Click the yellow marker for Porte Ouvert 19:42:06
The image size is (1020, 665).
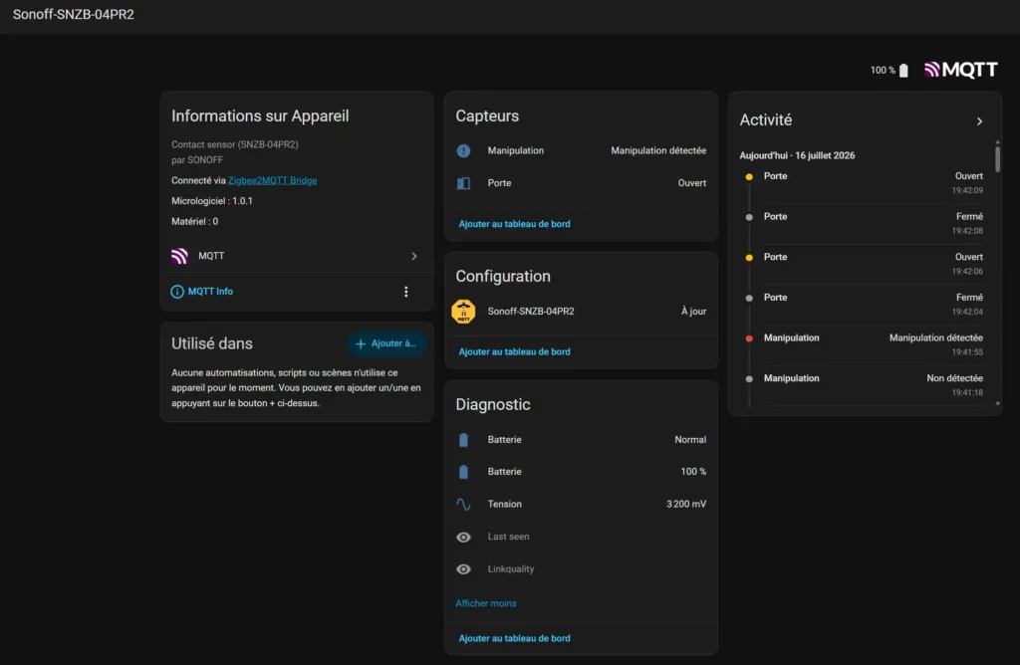[749, 258]
